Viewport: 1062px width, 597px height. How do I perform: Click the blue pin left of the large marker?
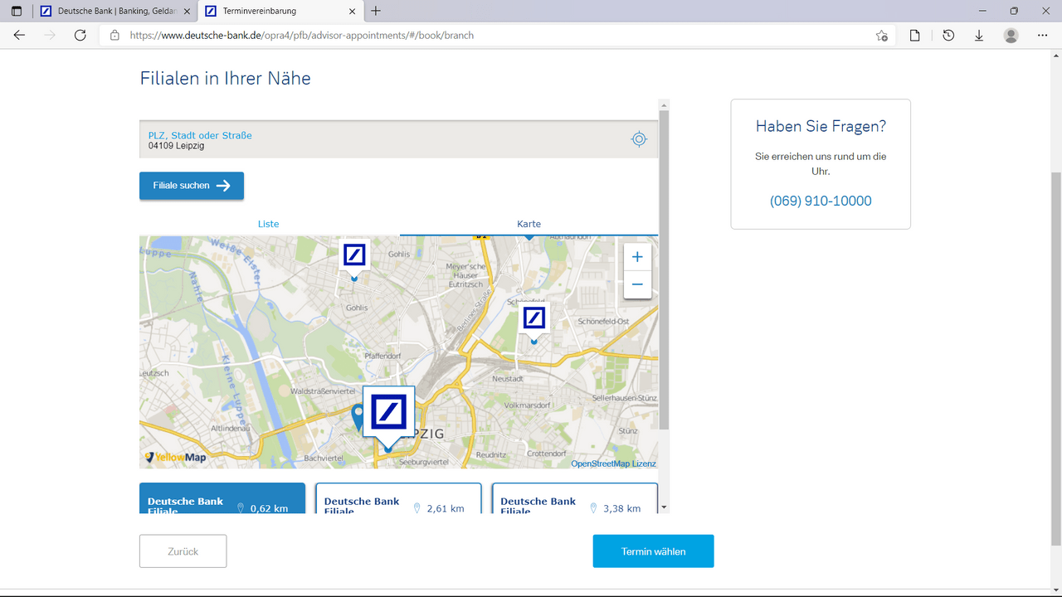358,417
